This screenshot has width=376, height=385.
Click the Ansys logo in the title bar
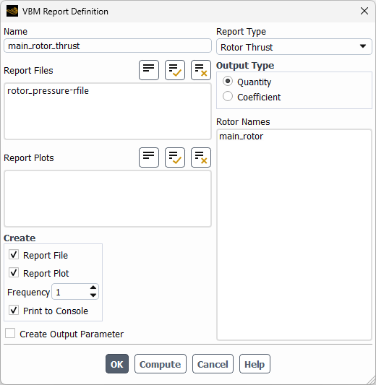[12, 12]
